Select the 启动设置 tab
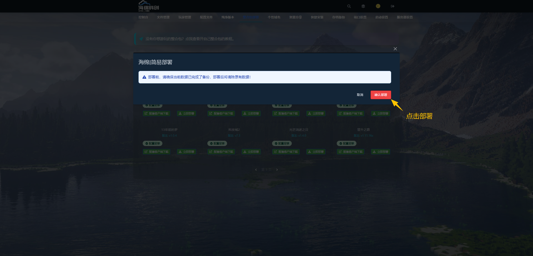This screenshot has width=533, height=256. coord(381,17)
